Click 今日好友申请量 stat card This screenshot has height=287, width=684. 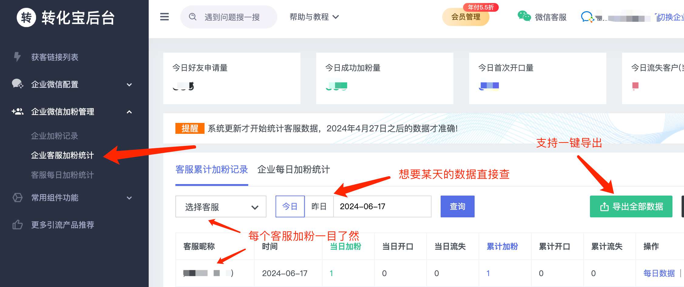coord(232,78)
